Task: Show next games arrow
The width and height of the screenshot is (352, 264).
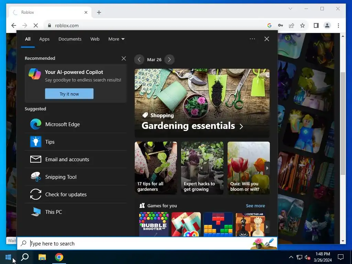Action: pos(267,227)
